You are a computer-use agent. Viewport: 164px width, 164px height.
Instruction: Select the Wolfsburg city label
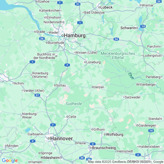[115, 134]
